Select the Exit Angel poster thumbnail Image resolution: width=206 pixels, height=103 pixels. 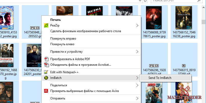(154, 18)
